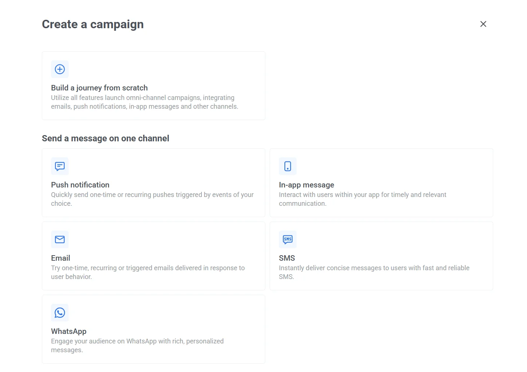The height and width of the screenshot is (372, 527).
Task: Choose the Push notification channel card
Action: [153, 183]
